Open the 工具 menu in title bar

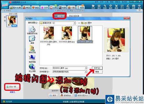coord(107,2)
